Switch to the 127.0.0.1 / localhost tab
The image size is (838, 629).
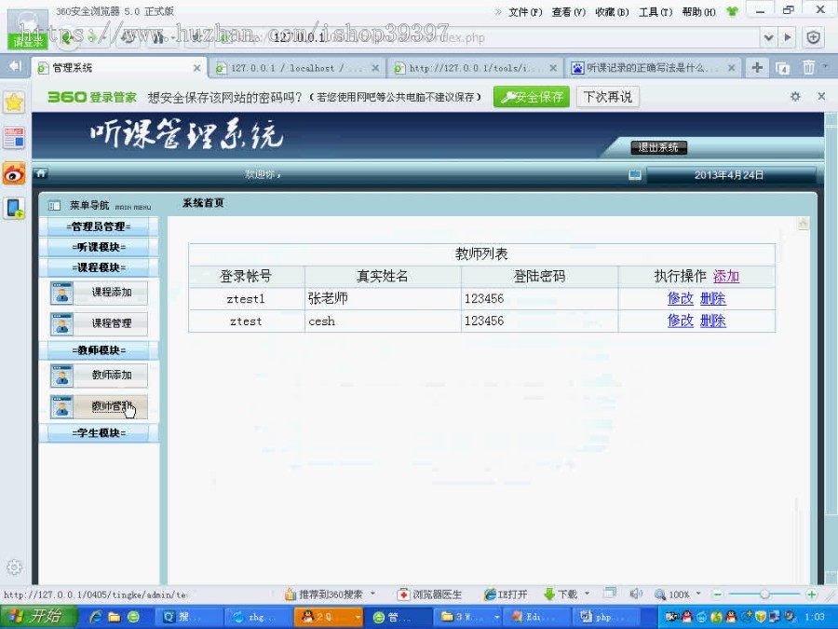[295, 68]
